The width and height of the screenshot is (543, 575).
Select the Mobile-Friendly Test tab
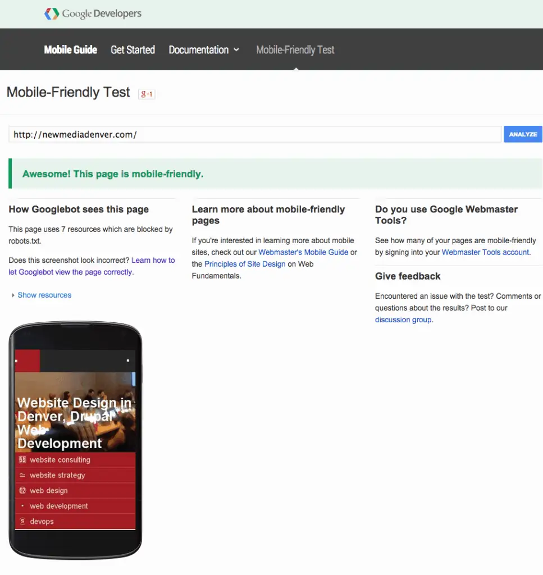pyautogui.click(x=295, y=49)
